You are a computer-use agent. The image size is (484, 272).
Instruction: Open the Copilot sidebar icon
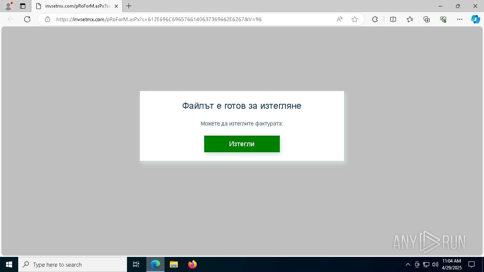[x=475, y=19]
